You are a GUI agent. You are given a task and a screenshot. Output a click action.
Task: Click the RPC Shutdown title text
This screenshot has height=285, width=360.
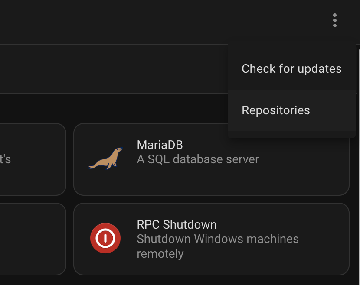click(177, 224)
